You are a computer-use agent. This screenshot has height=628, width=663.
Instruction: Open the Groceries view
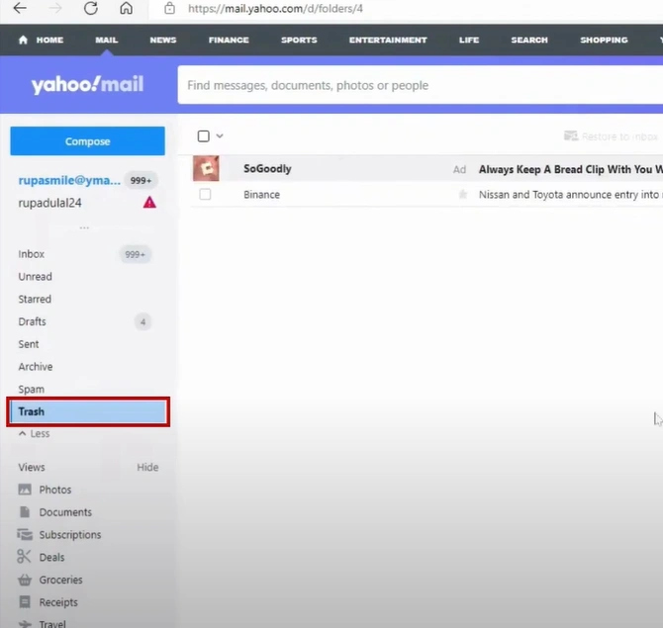[49, 580]
